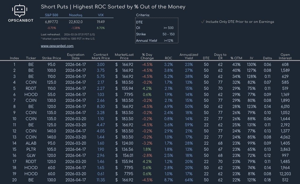Click the Delta column header
The image size is (300, 184).
click(267, 58)
